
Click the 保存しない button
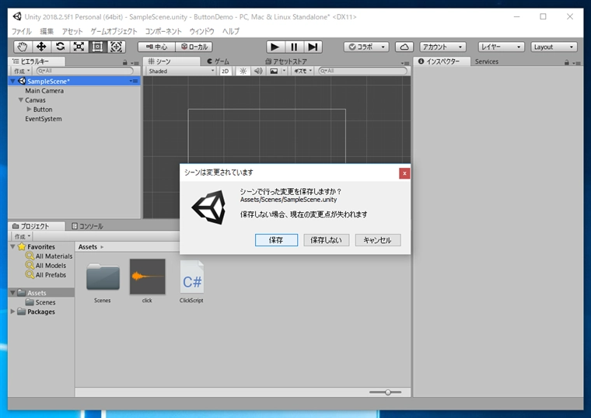[x=326, y=240]
